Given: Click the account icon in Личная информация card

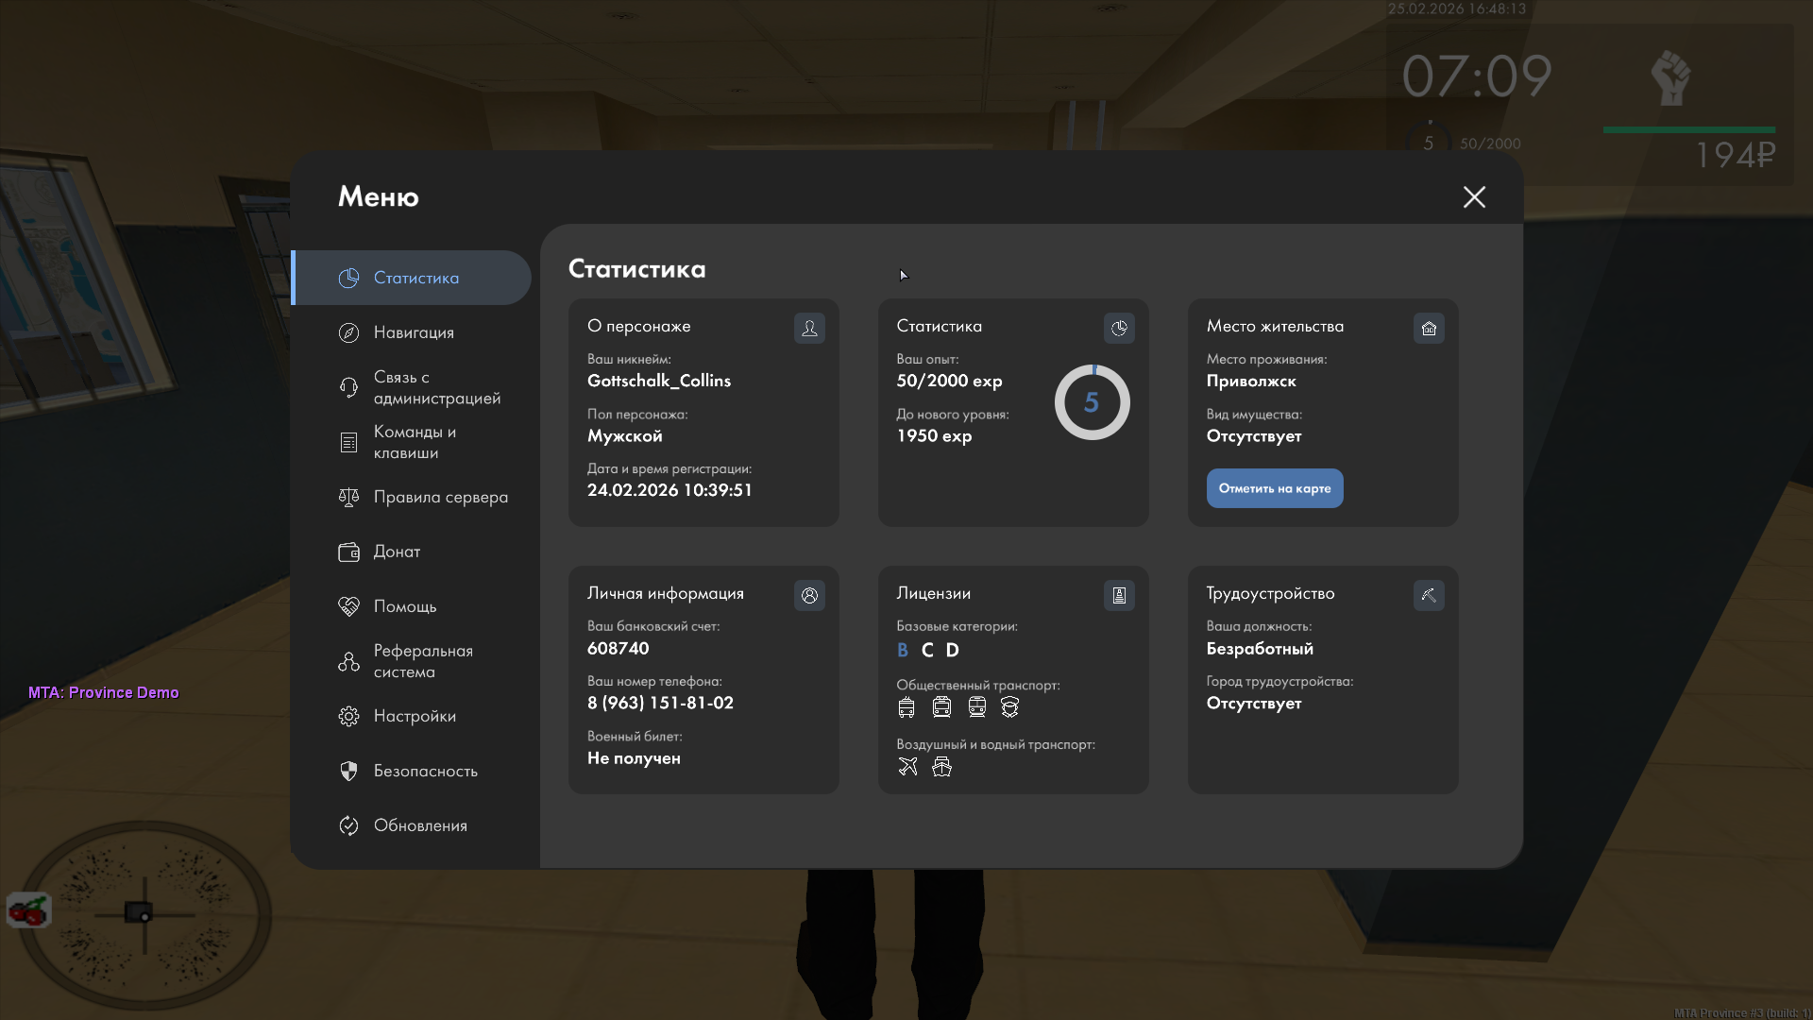Looking at the screenshot, I should point(809,595).
